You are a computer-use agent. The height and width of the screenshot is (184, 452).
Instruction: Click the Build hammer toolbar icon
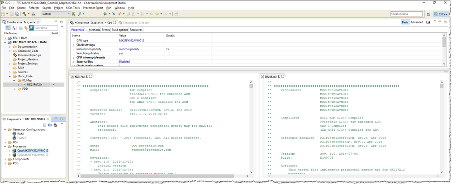(x=24, y=14)
